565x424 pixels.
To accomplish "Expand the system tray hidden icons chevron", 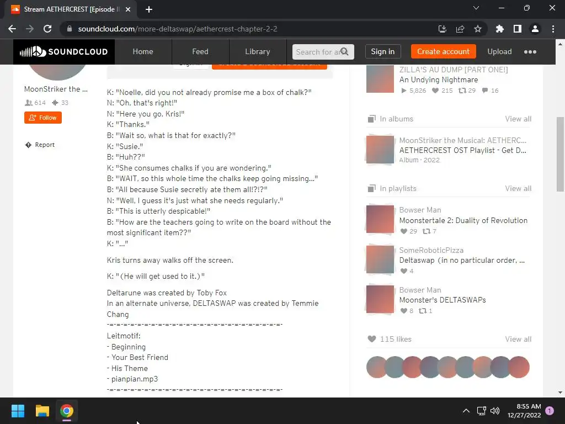I will (466, 411).
